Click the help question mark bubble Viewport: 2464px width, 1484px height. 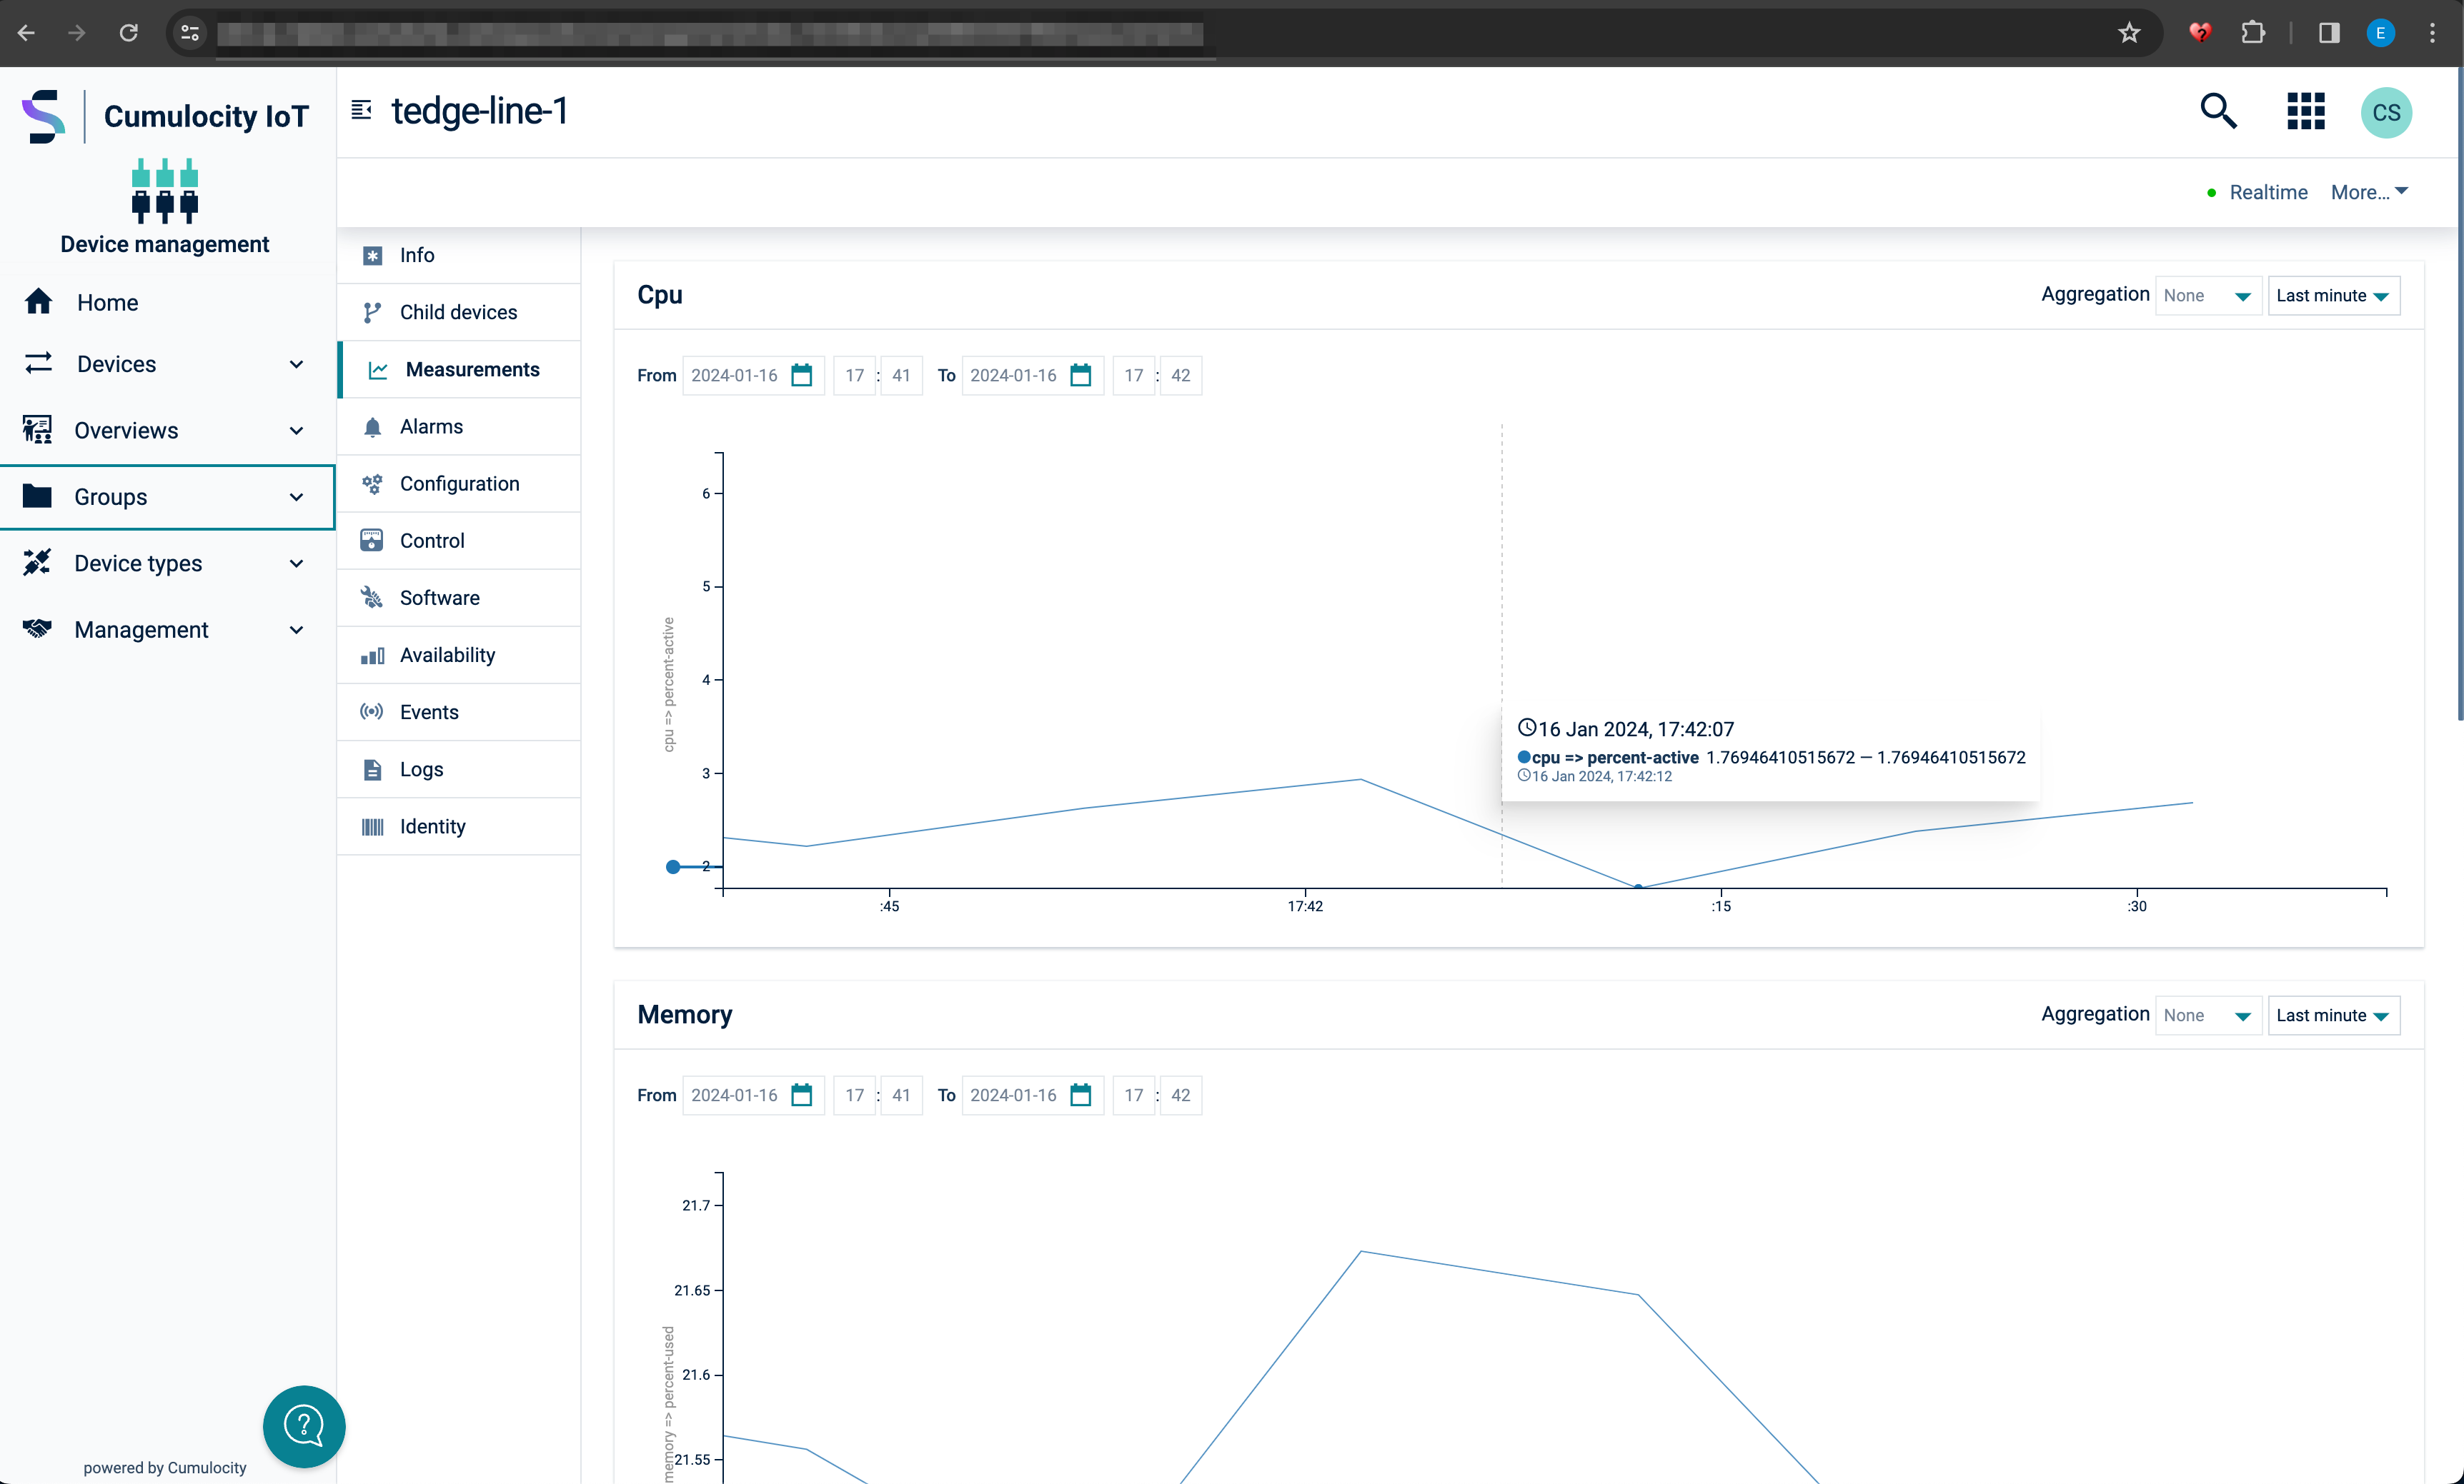pos(303,1425)
